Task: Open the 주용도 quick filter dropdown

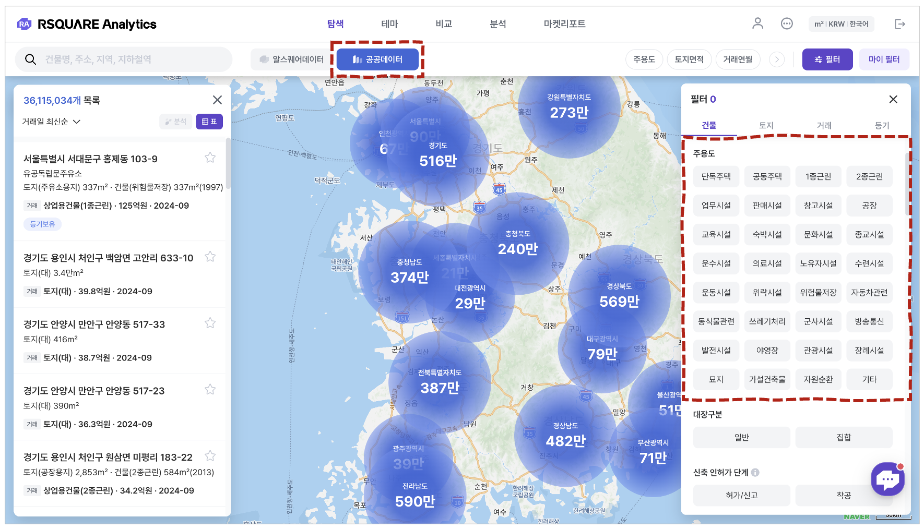Action: [x=644, y=59]
